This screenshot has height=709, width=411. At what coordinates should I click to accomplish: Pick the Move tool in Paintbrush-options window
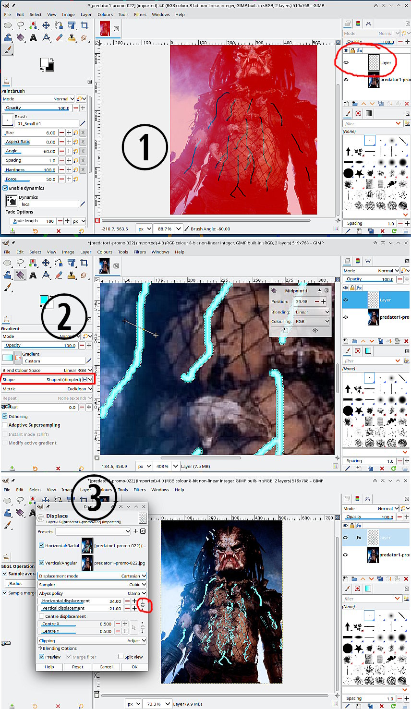click(46, 25)
